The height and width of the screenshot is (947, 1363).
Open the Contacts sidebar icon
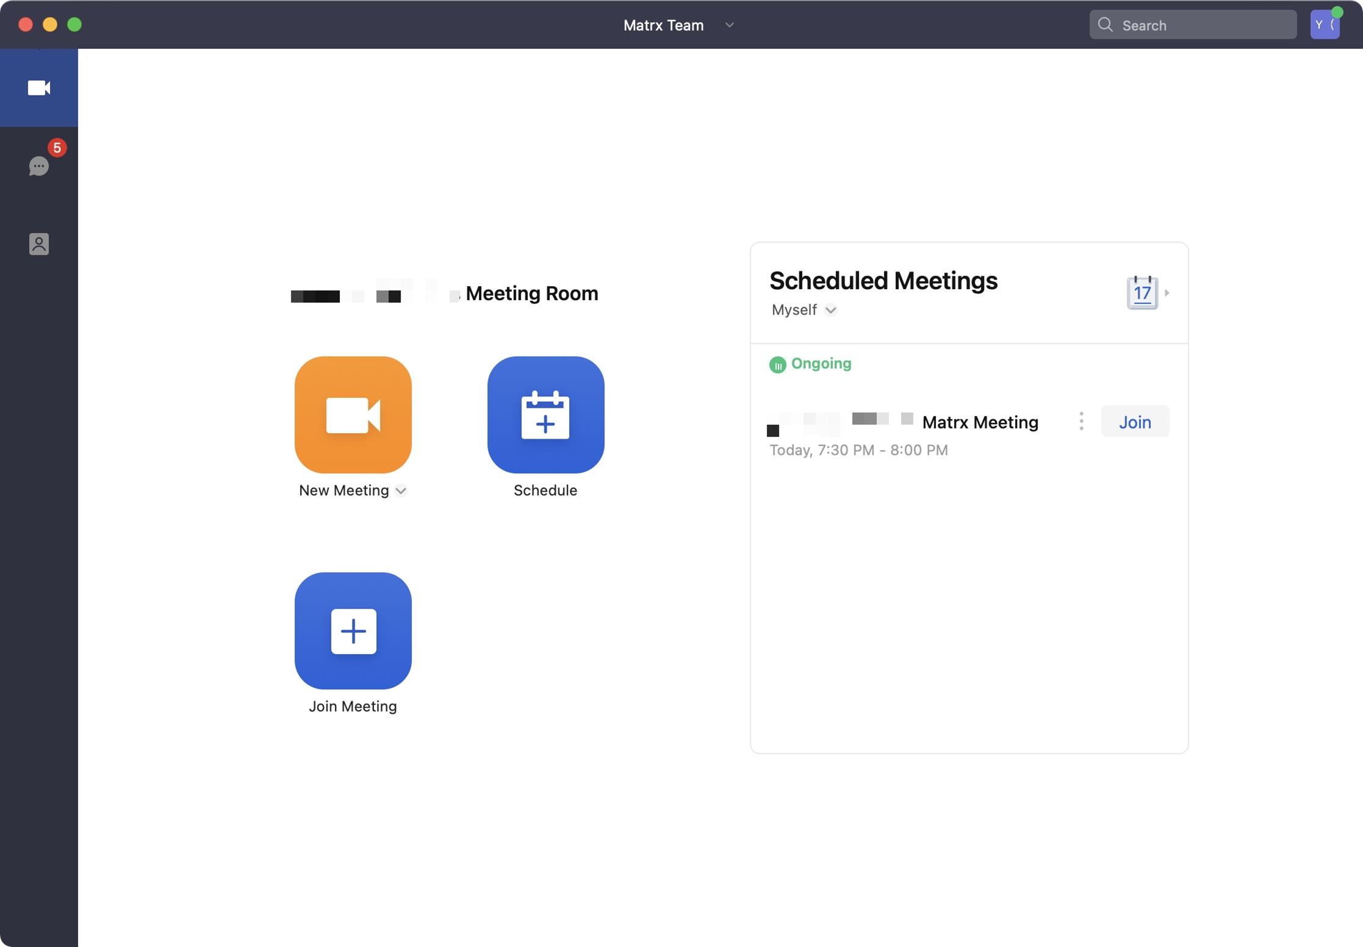click(38, 244)
